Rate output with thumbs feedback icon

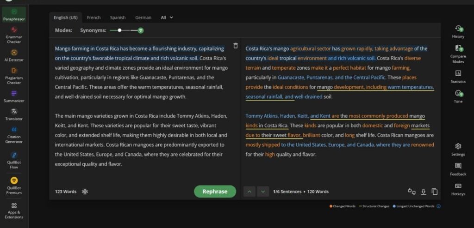click(412, 192)
